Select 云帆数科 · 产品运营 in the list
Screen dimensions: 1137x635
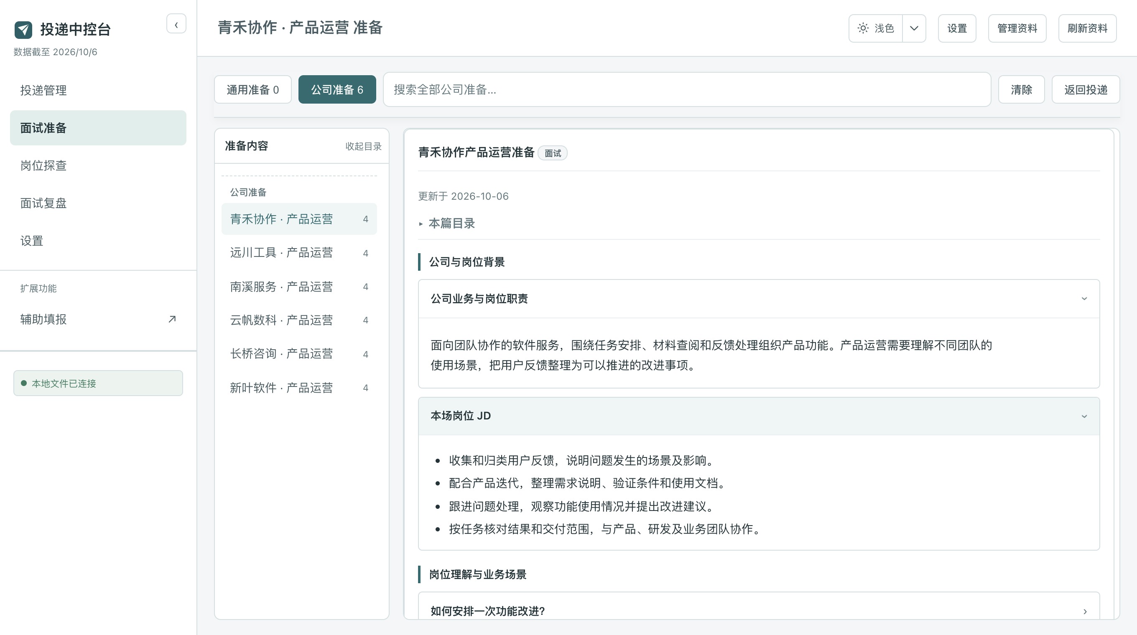(x=299, y=320)
